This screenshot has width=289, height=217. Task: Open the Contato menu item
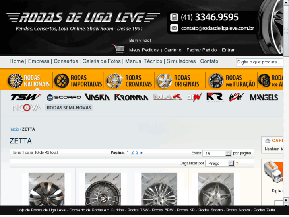pos(209,61)
